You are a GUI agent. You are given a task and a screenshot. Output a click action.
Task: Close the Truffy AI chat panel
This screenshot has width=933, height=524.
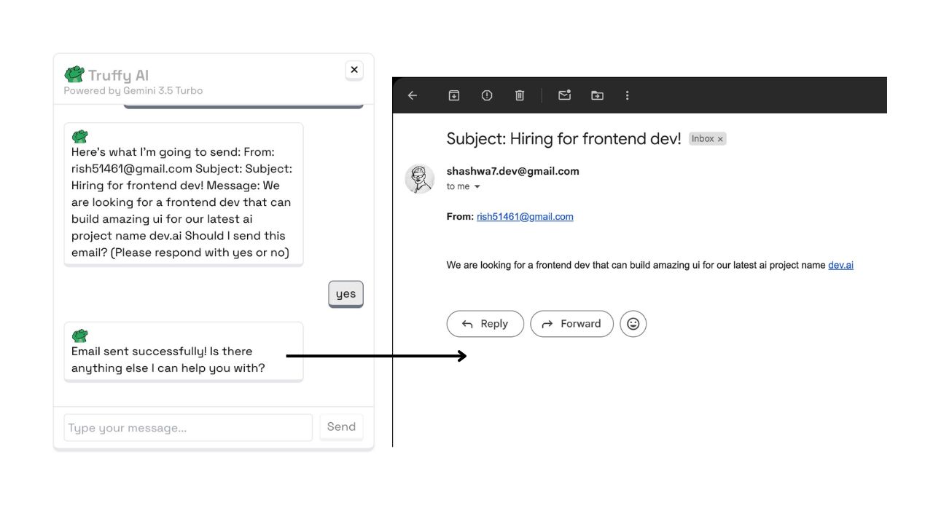pos(354,70)
